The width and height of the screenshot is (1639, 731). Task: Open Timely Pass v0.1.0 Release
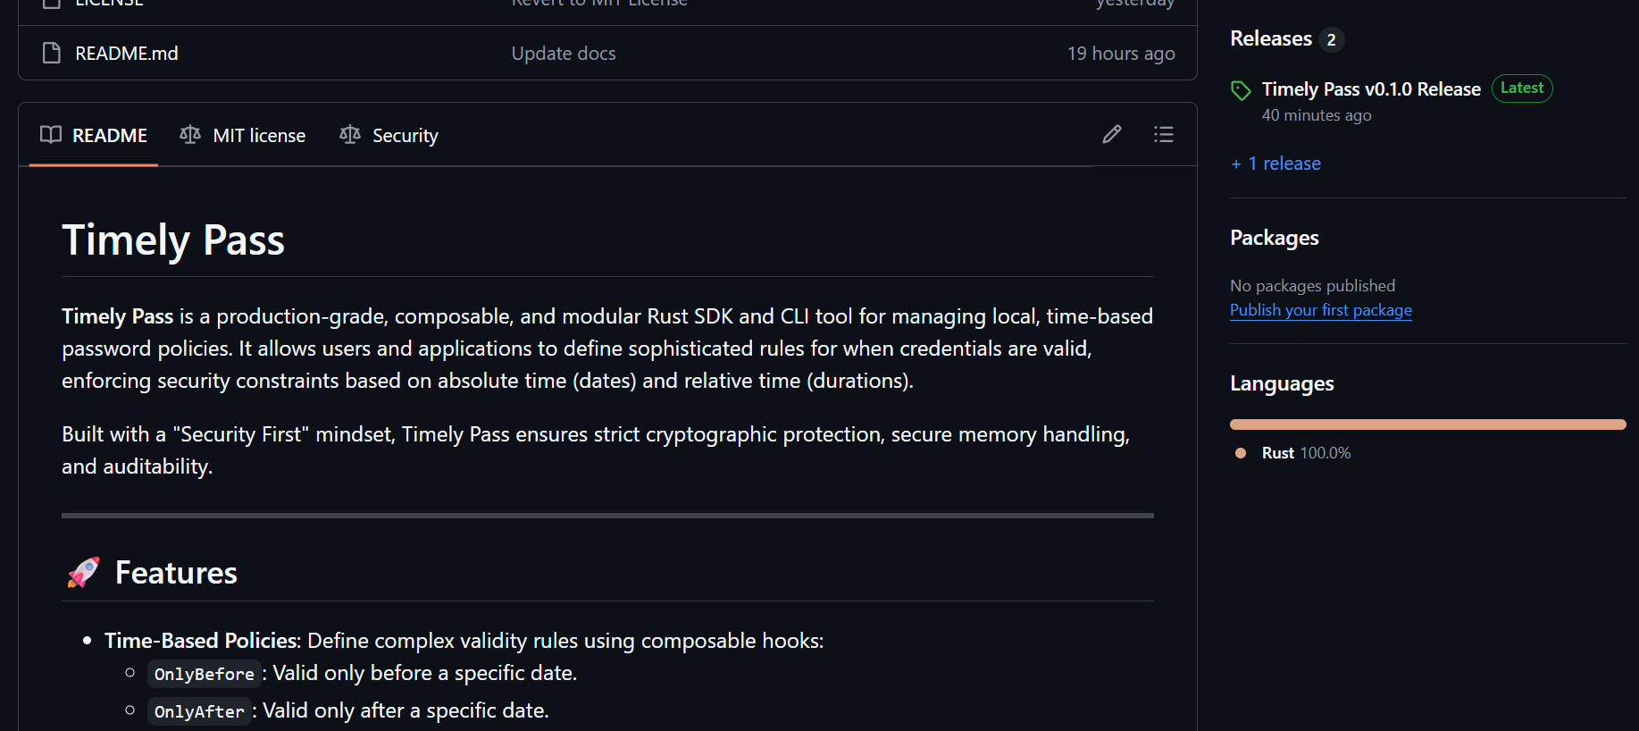pos(1371,89)
